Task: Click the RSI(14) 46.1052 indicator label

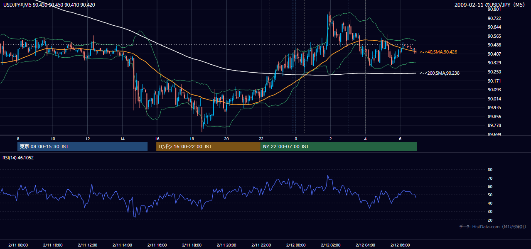Action: click(x=18, y=158)
